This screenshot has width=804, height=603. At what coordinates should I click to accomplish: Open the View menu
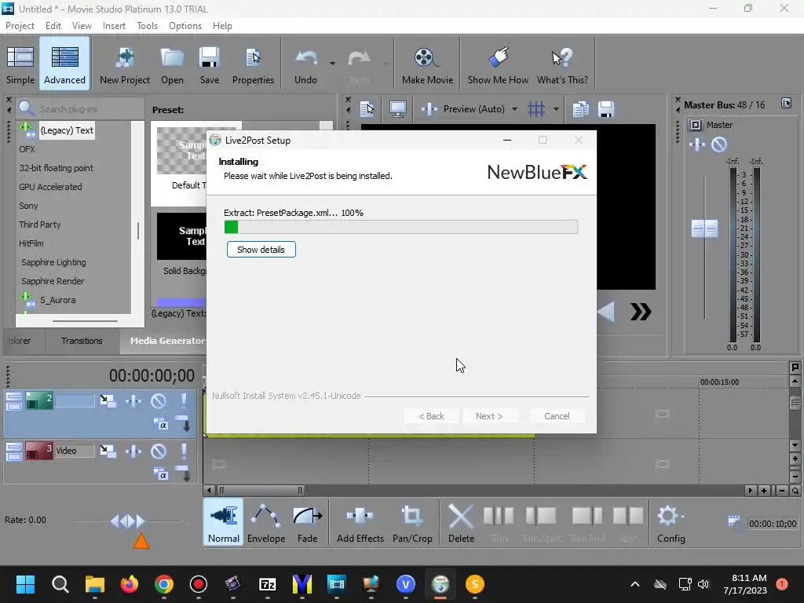coord(82,26)
